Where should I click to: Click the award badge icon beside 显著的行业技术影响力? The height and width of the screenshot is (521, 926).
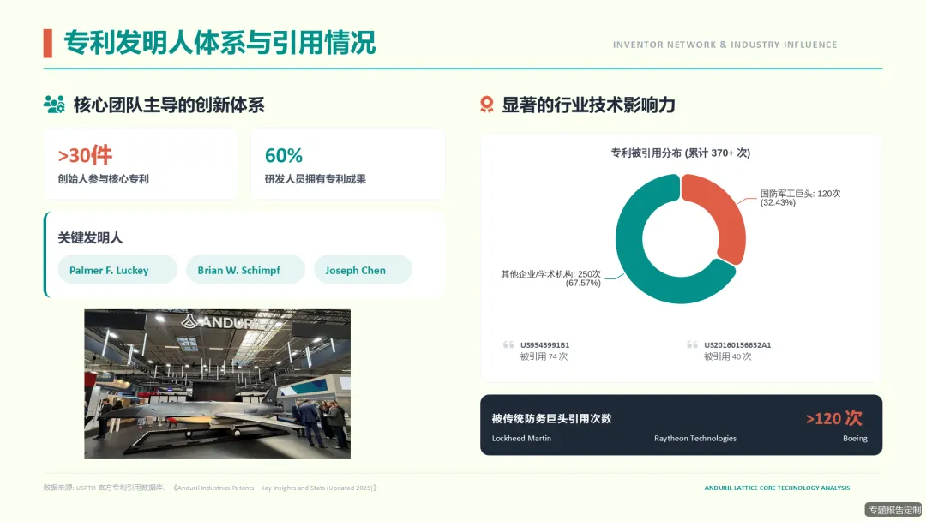(x=487, y=105)
